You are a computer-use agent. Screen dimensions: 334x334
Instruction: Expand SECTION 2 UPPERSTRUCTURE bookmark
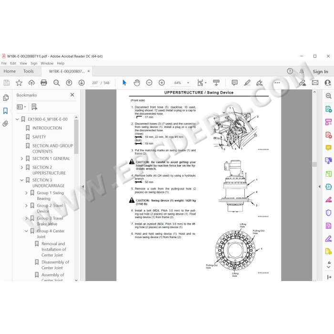click(x=22, y=167)
